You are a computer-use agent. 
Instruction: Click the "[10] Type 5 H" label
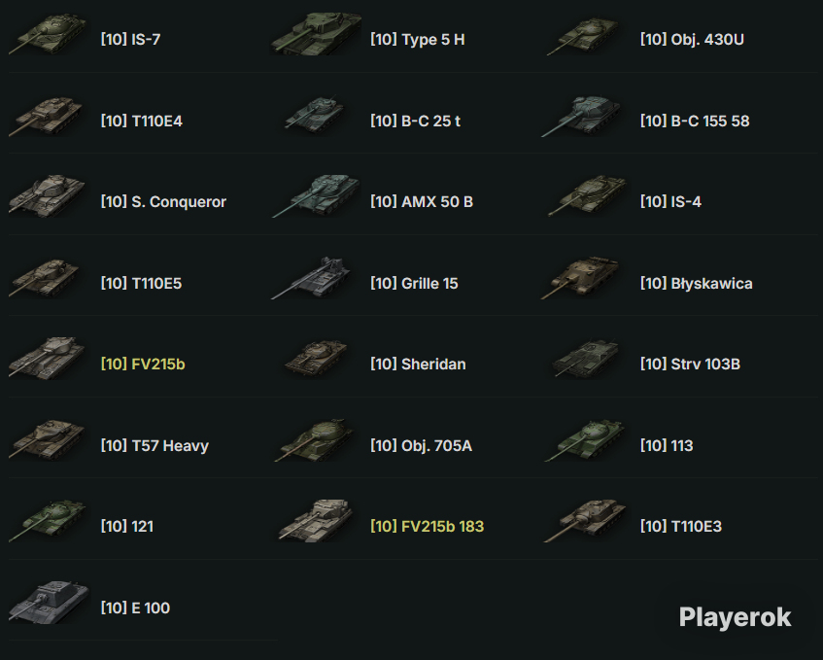coord(418,40)
